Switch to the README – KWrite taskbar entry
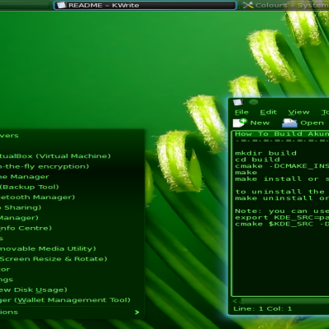The image size is (329, 329). (145, 5)
